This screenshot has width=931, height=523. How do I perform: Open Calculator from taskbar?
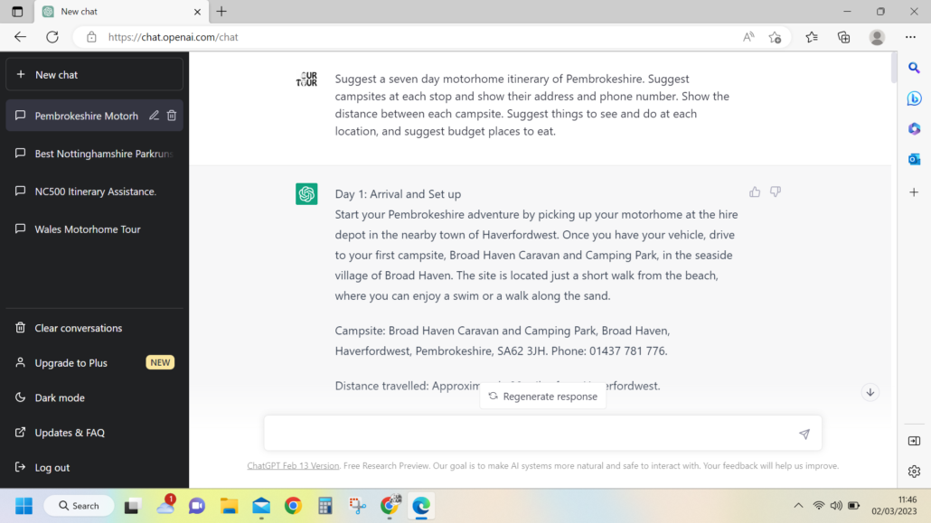[324, 506]
